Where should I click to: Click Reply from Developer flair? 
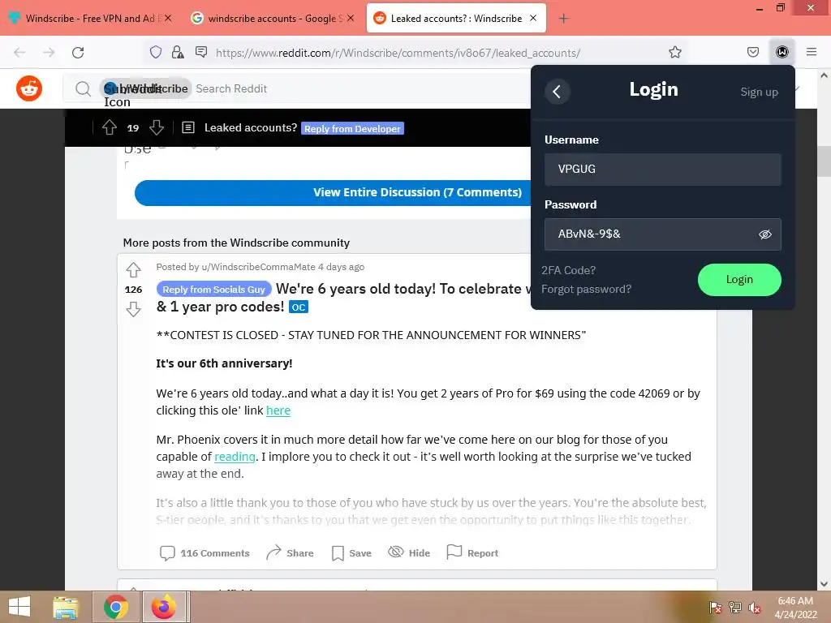[352, 129]
